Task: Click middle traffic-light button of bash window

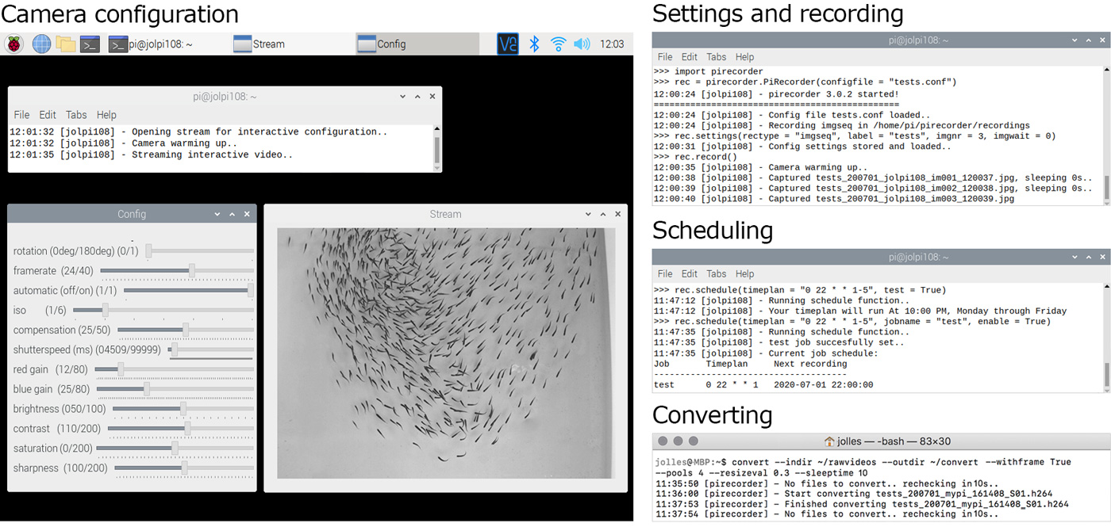Action: click(679, 441)
